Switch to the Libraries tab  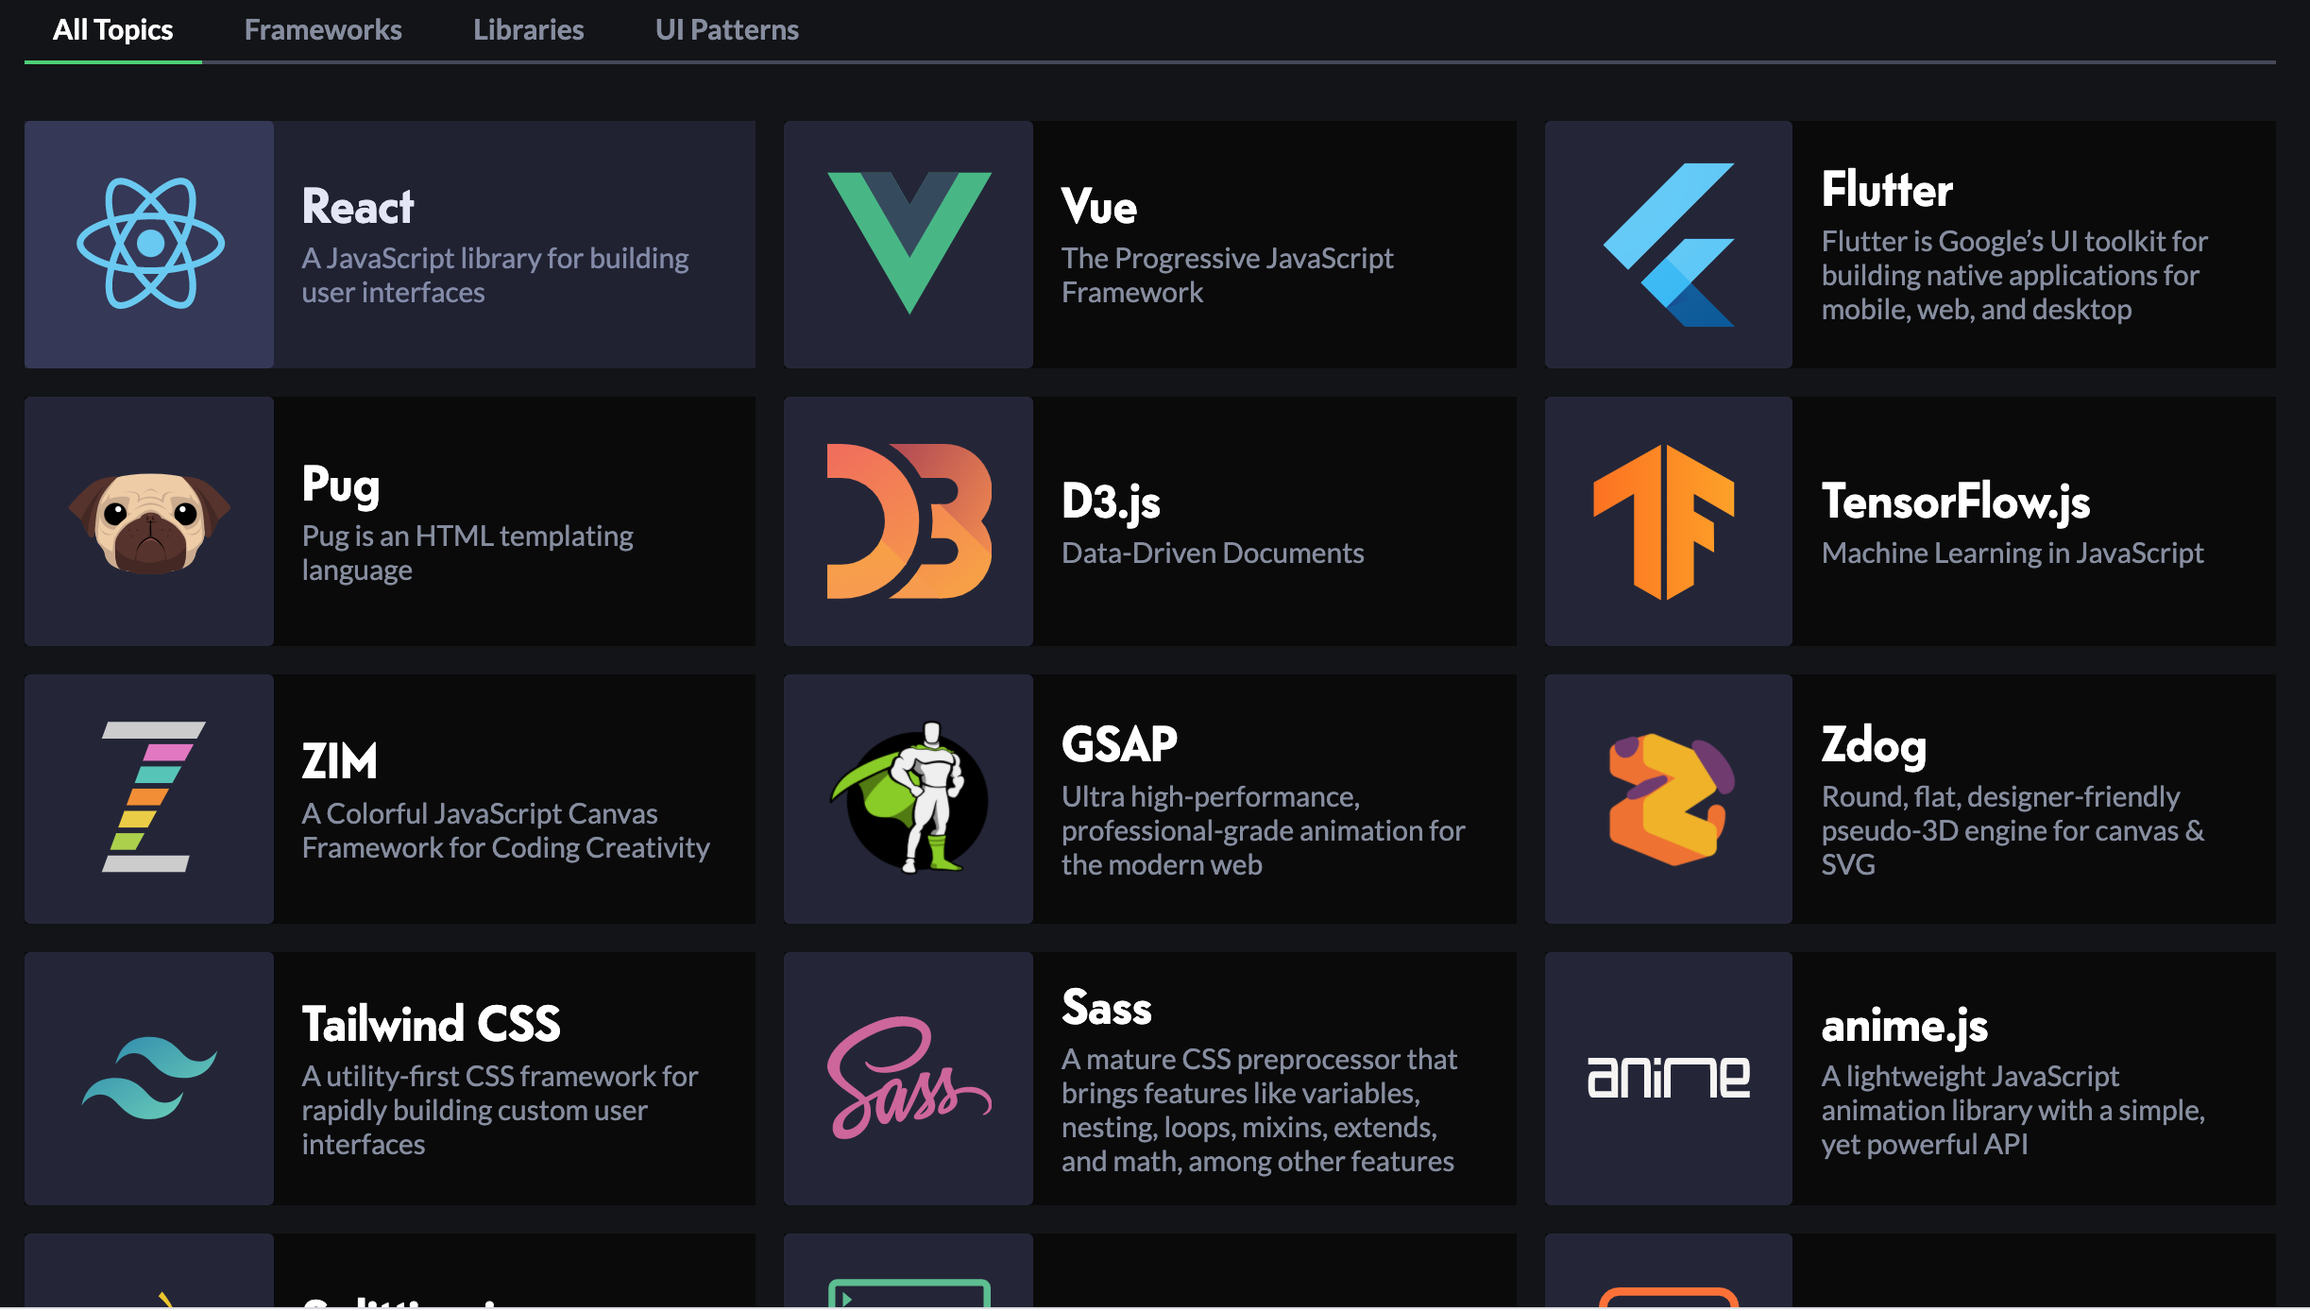pos(528,30)
